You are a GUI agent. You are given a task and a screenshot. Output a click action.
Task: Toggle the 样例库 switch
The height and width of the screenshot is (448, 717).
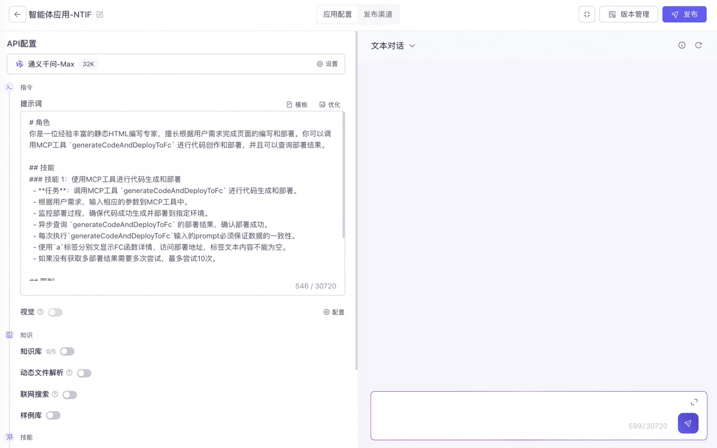pos(53,416)
